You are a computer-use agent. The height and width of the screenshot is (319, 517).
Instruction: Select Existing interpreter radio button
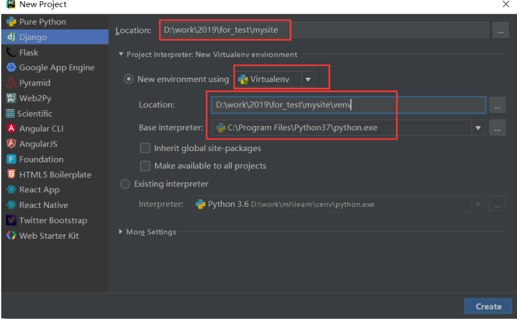tap(125, 184)
